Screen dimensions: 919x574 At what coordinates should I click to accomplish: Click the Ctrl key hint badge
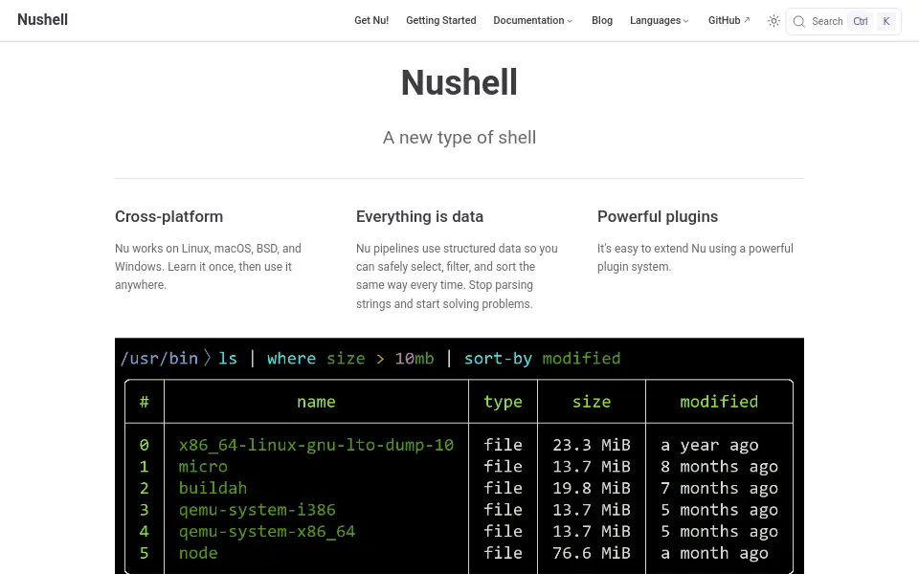tap(861, 22)
